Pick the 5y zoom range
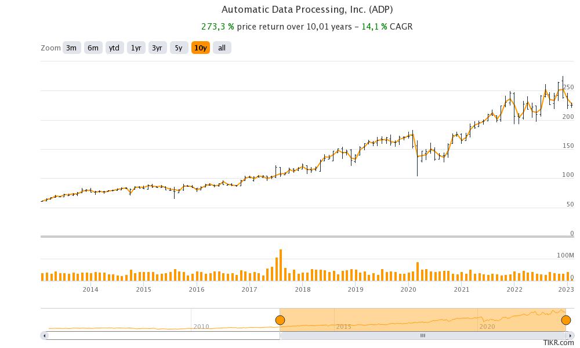The width and height of the screenshot is (580, 348). click(x=179, y=48)
